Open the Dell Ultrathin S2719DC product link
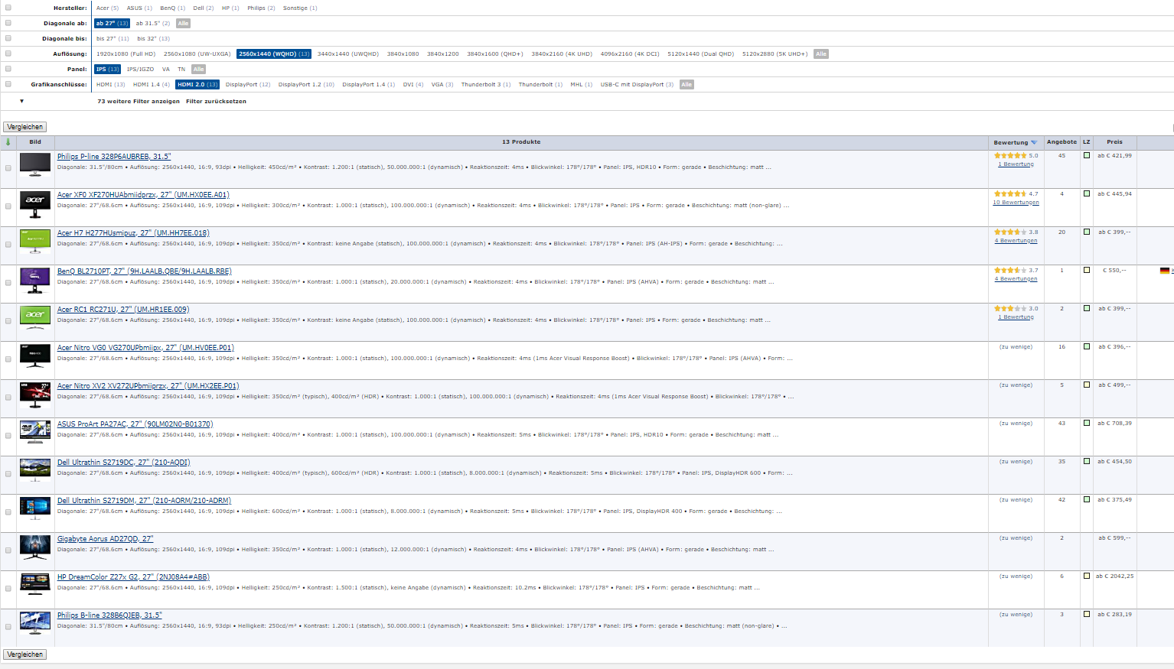 click(x=124, y=463)
